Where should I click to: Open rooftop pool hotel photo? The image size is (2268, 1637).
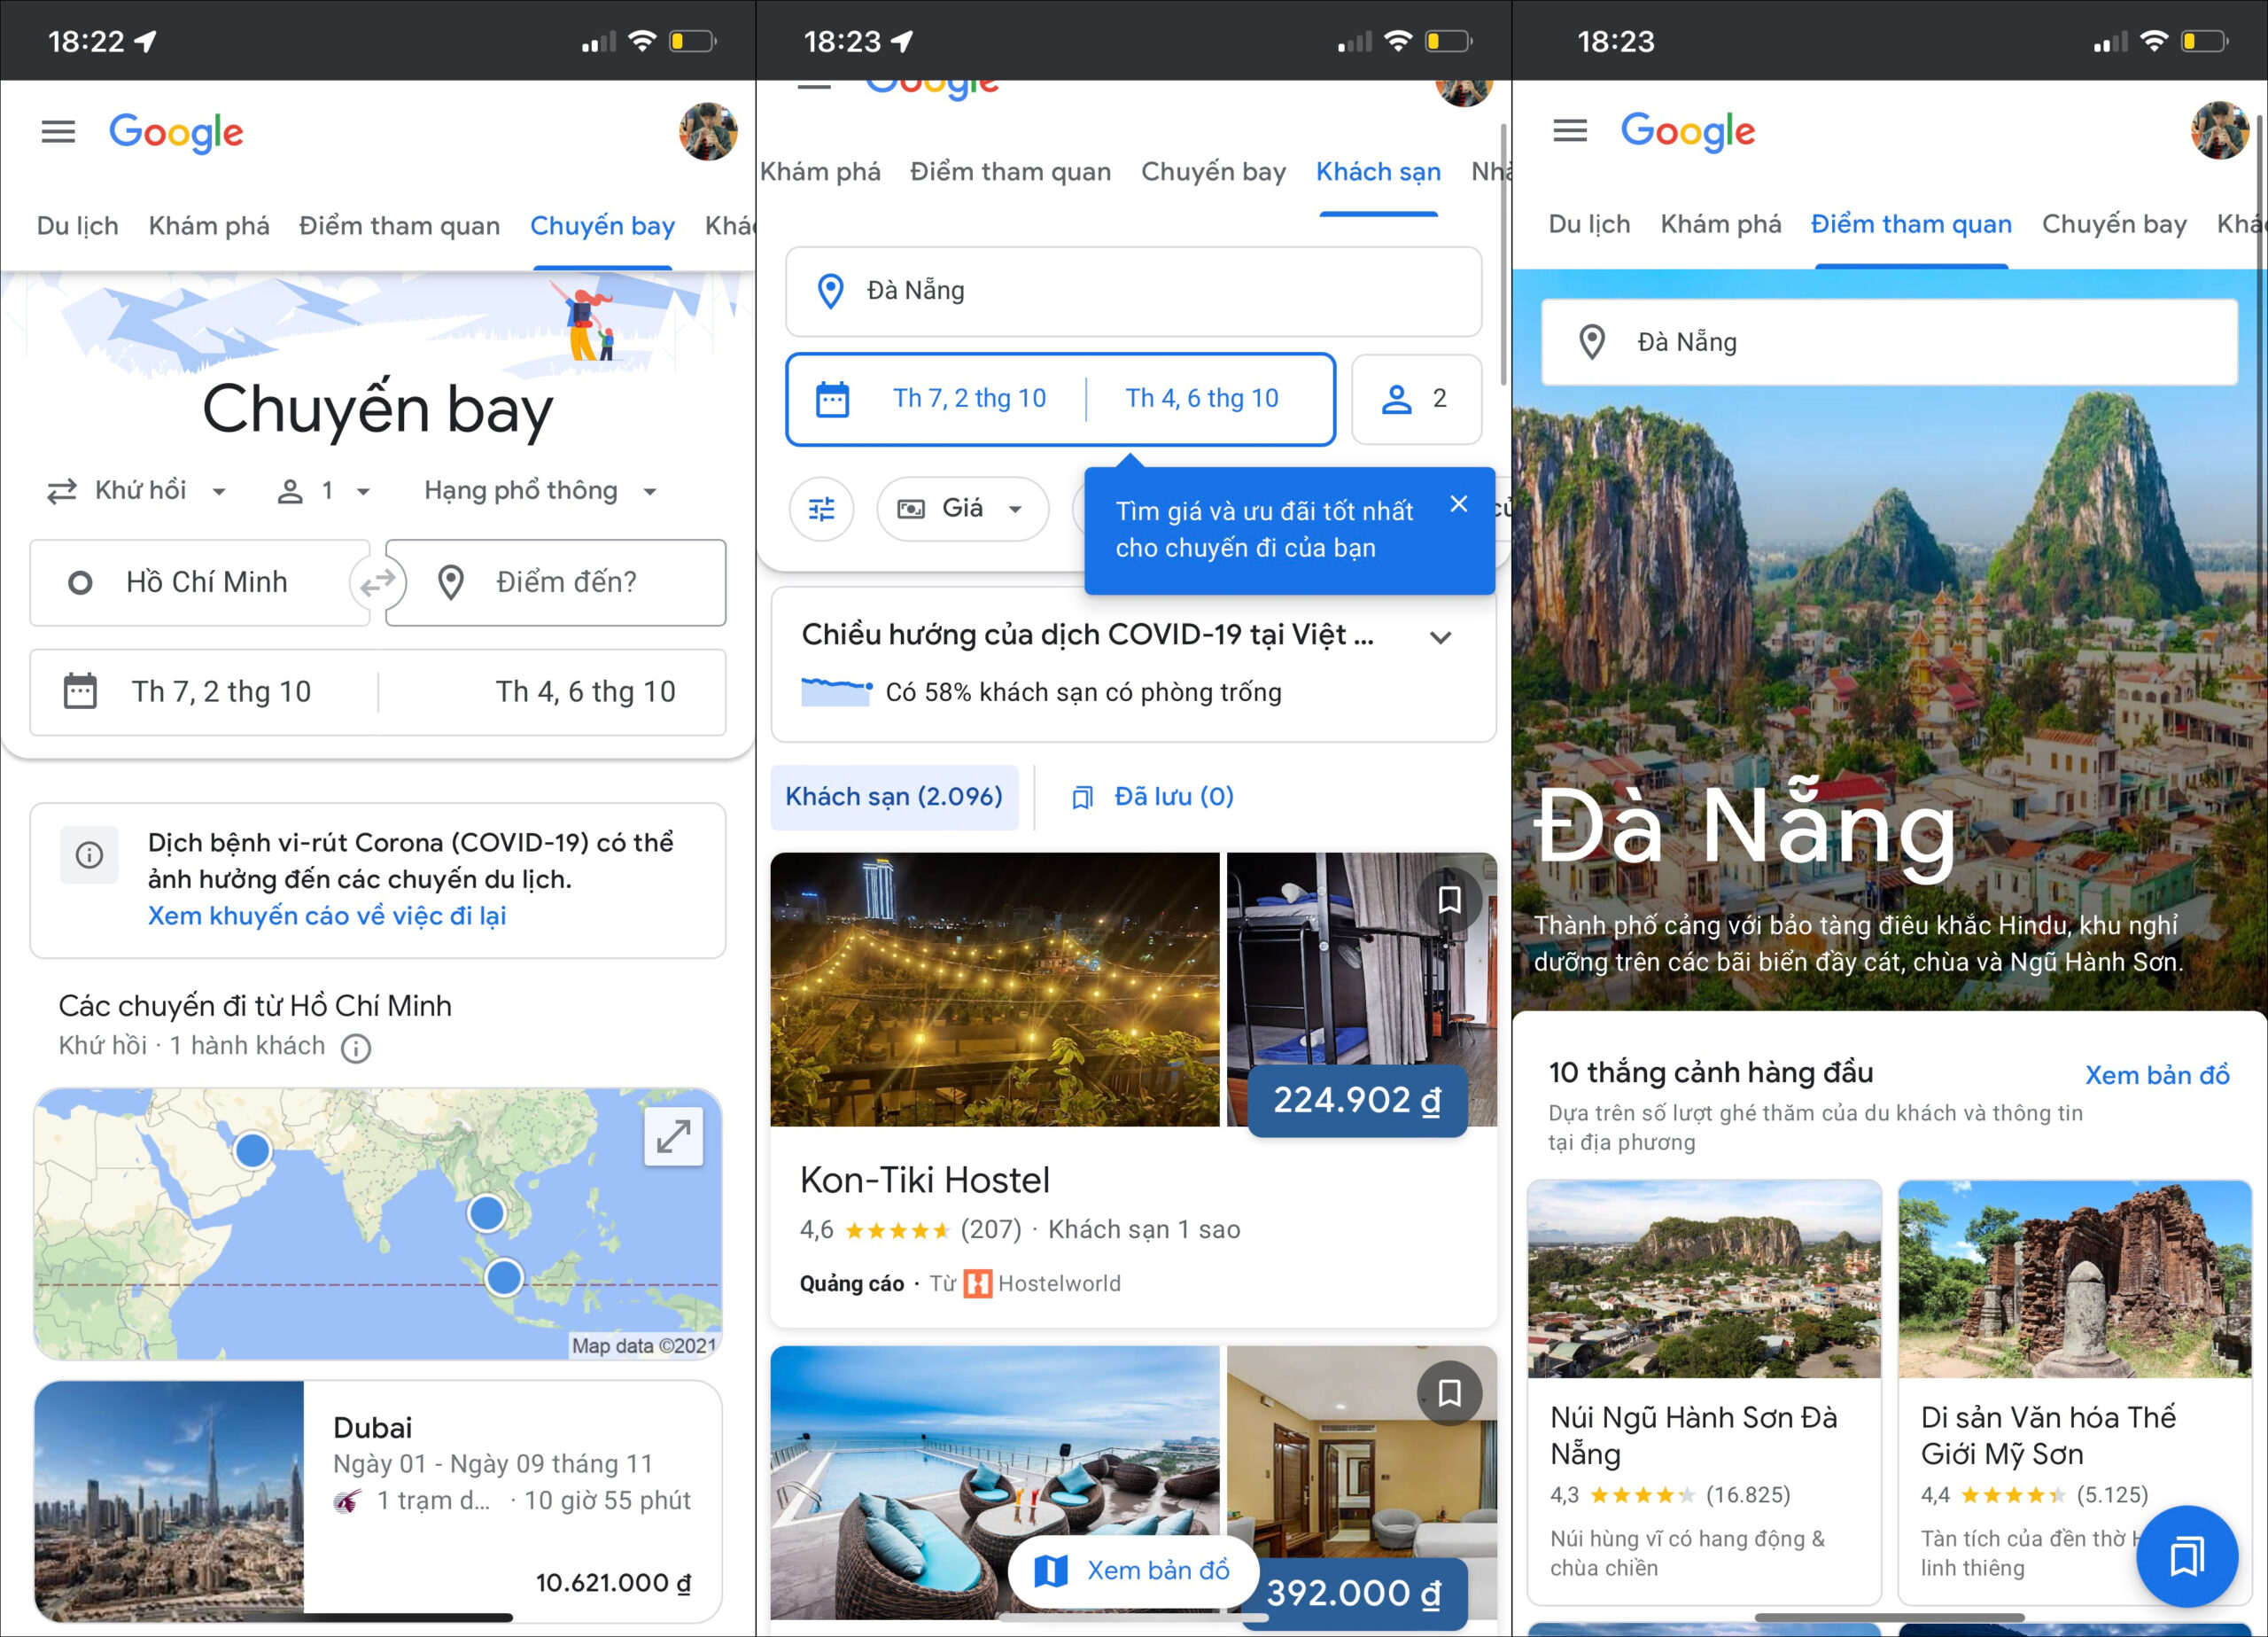click(995, 1482)
